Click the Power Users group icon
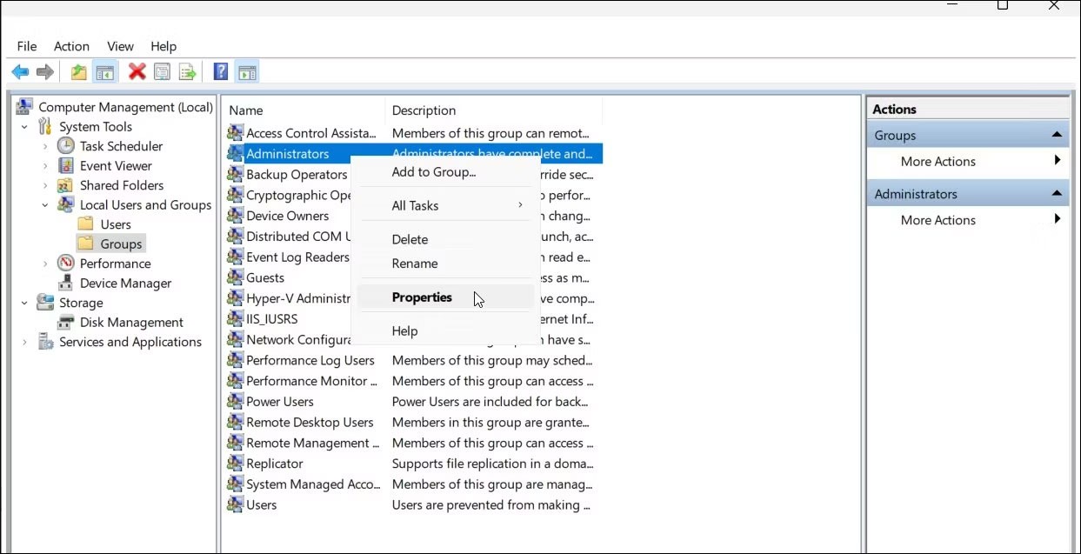Image resolution: width=1081 pixels, height=554 pixels. point(235,402)
